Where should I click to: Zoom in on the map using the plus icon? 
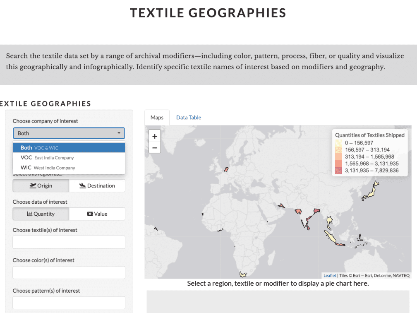[154, 136]
